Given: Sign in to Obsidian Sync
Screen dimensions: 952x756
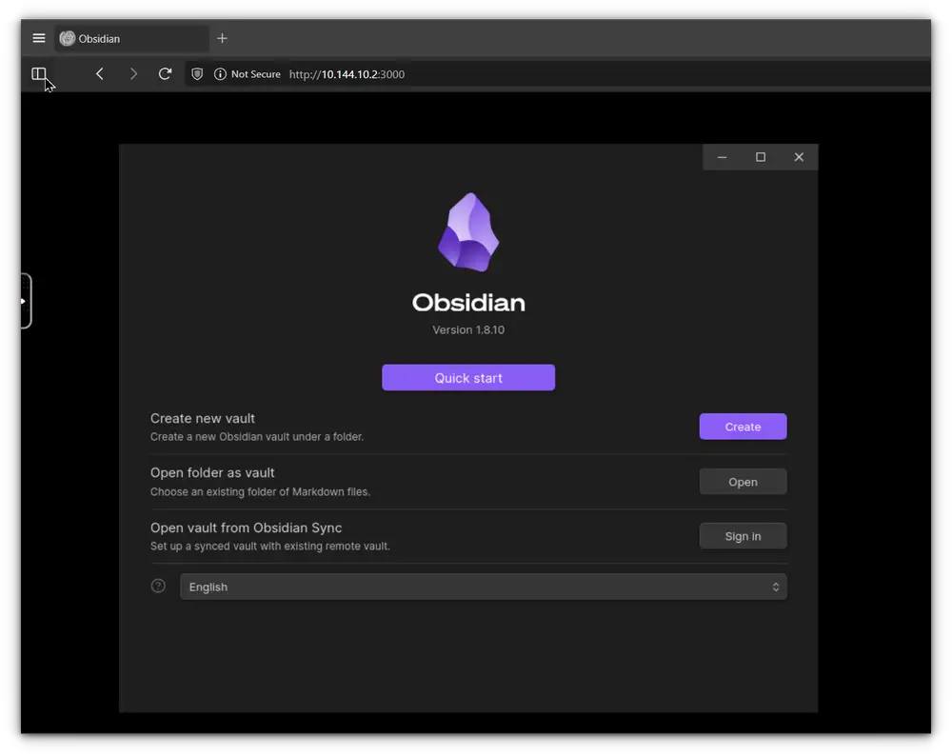Looking at the screenshot, I should click(743, 535).
